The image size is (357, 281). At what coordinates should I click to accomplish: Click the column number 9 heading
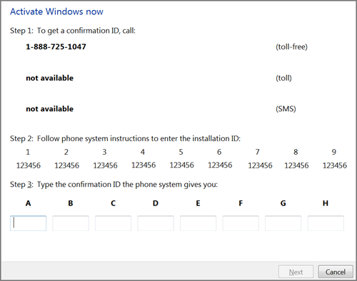pos(334,152)
